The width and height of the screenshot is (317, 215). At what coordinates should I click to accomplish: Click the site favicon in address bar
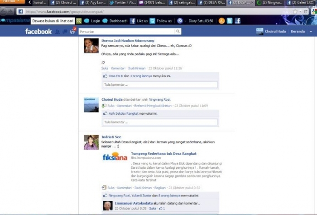click(x=21, y=11)
